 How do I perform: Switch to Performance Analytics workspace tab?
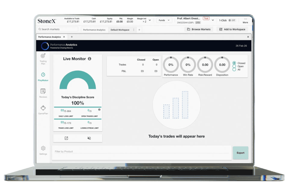click(94, 30)
